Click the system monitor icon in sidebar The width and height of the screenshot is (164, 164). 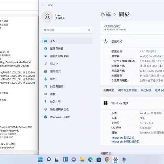point(46,41)
